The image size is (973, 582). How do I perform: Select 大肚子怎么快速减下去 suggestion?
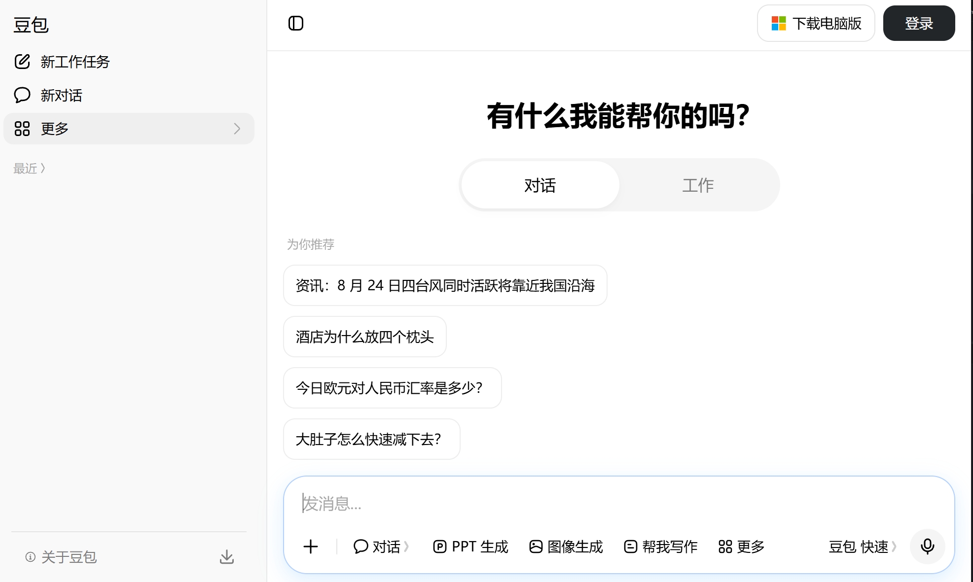pos(372,439)
